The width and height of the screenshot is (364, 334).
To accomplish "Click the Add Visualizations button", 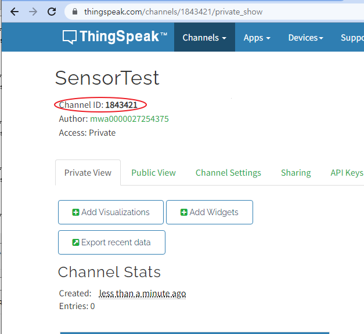I will 111,212.
